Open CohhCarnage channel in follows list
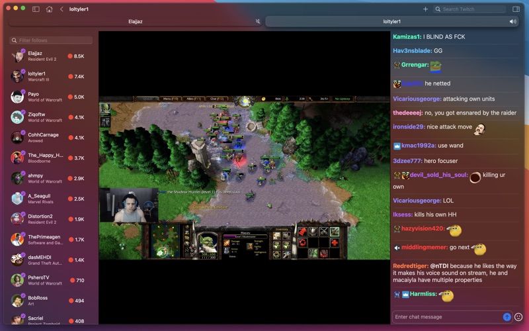The height and width of the screenshot is (331, 529). pyautogui.click(x=51, y=138)
